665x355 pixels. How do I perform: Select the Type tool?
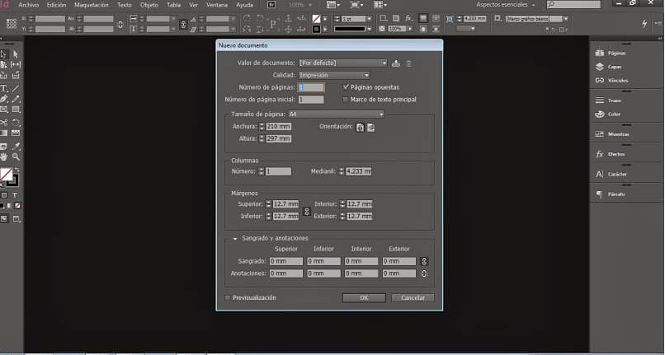click(4, 88)
